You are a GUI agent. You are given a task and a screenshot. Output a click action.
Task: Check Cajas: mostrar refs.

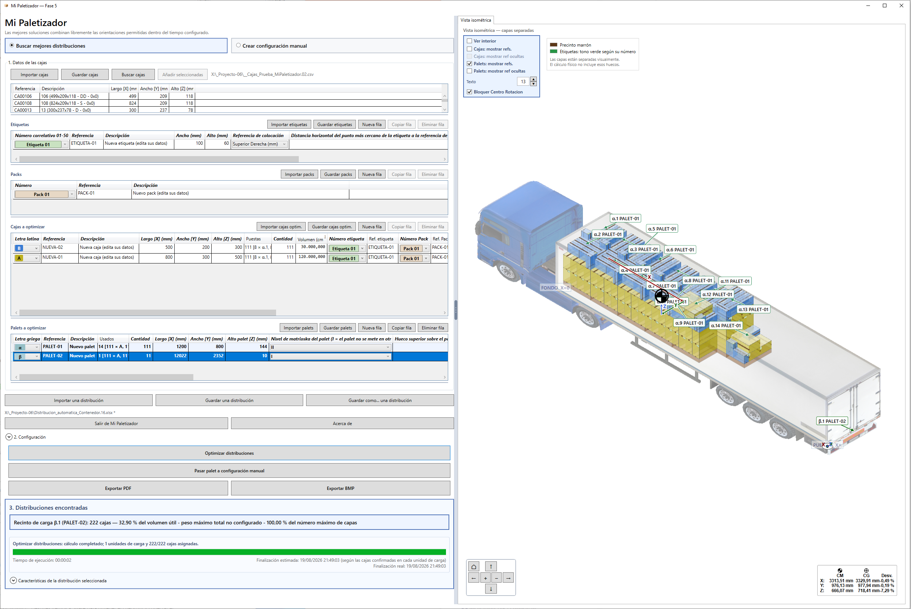point(469,49)
